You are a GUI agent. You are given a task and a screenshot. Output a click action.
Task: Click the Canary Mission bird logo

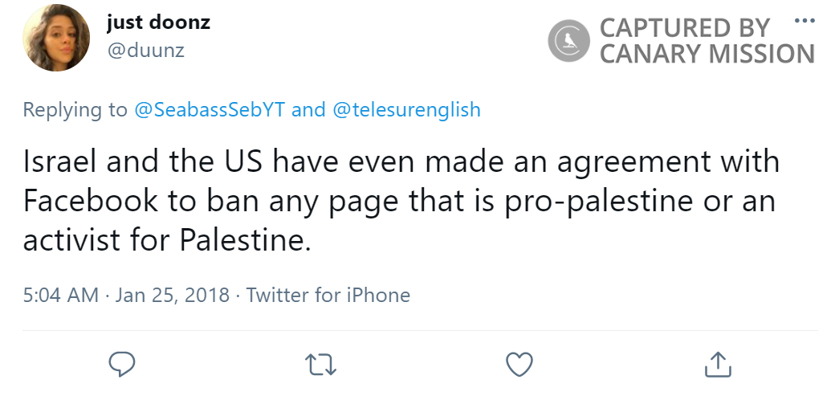(569, 40)
